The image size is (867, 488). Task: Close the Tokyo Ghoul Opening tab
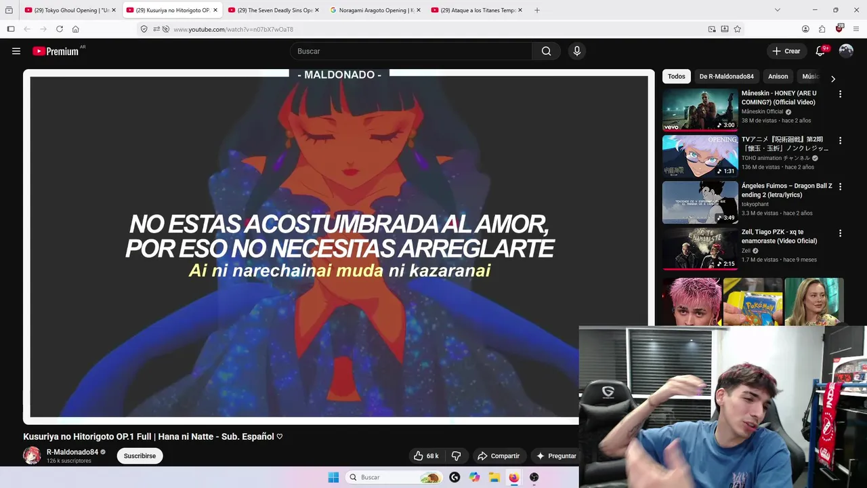click(114, 10)
